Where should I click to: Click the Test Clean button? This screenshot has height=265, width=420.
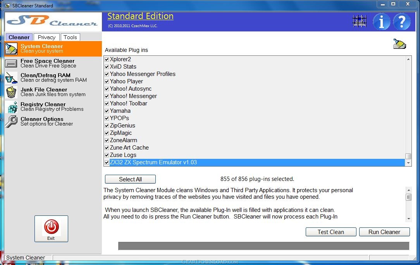pyautogui.click(x=331, y=232)
